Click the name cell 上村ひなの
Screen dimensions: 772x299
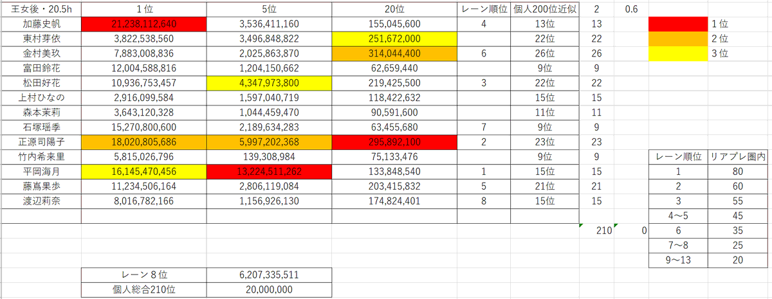point(42,98)
